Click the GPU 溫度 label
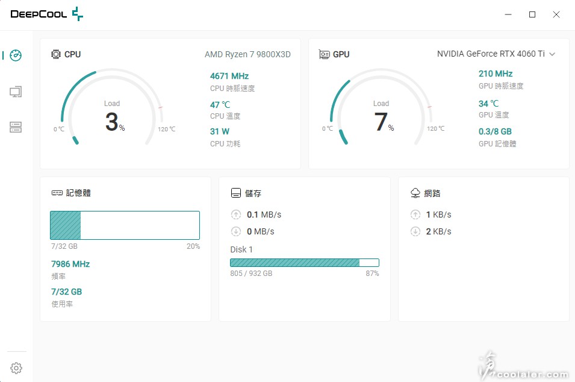 (494, 115)
